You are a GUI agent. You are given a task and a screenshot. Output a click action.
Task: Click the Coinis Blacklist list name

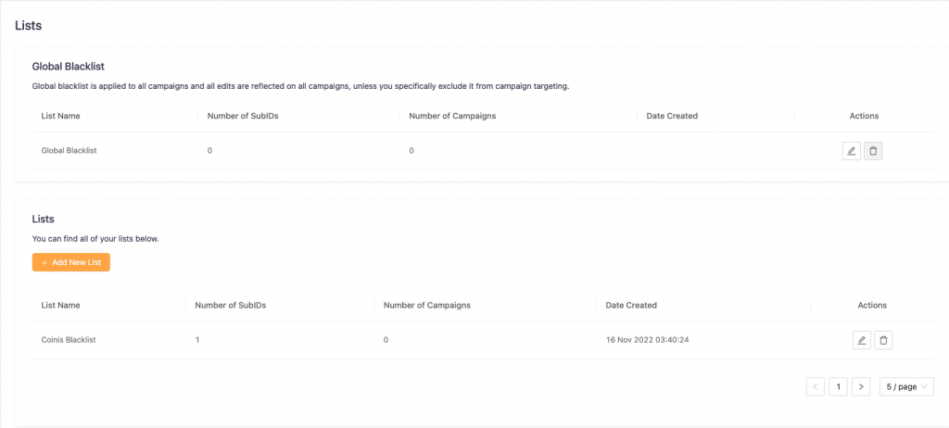(x=69, y=340)
